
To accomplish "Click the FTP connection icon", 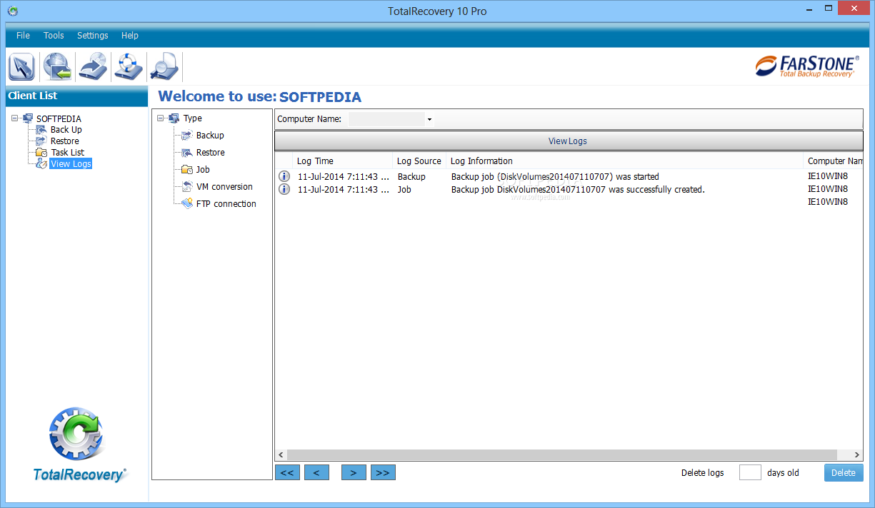I will click(x=187, y=204).
